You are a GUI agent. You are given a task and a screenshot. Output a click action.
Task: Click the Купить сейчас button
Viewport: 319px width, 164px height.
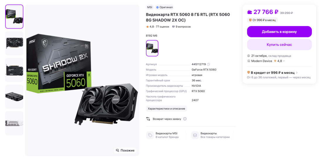tap(279, 45)
